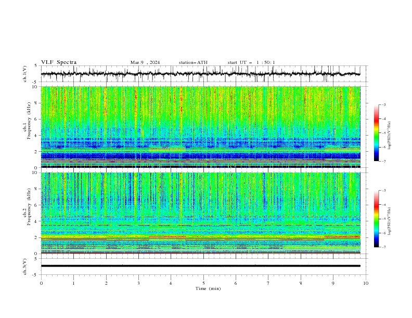Click the ch.1 'Frequency (kHz)' axis label

pyautogui.click(x=29, y=121)
